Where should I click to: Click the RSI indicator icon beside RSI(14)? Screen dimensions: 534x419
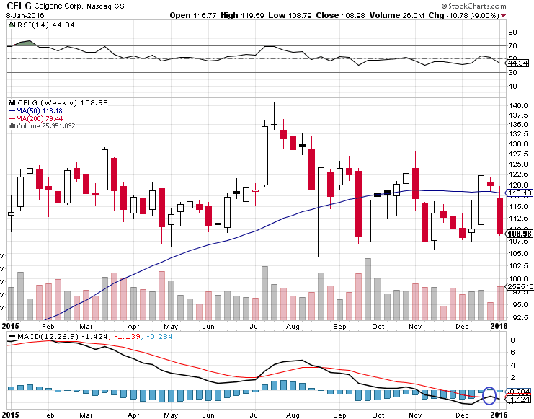pos(12,25)
